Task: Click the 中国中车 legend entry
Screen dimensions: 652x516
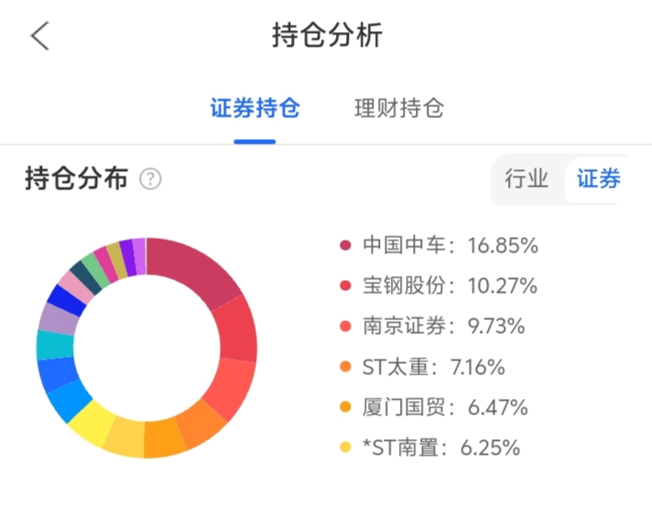Action: coord(449,245)
